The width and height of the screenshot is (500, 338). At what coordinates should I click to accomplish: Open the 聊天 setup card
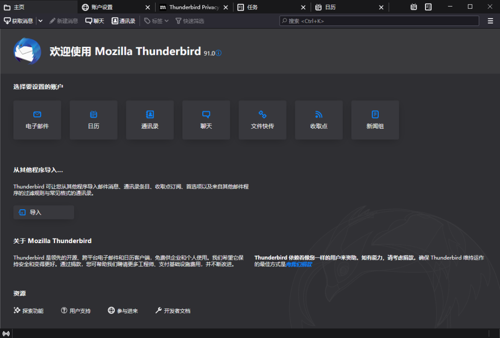[206, 120]
